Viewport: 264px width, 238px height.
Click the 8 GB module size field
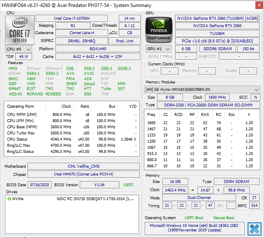tap(170, 97)
